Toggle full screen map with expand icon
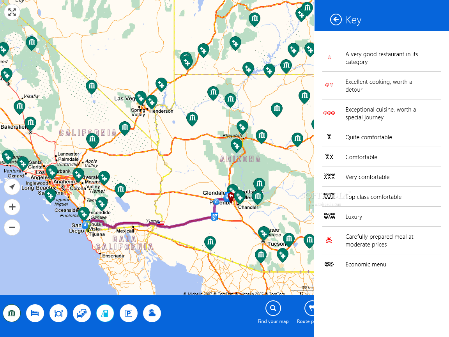 click(x=12, y=12)
